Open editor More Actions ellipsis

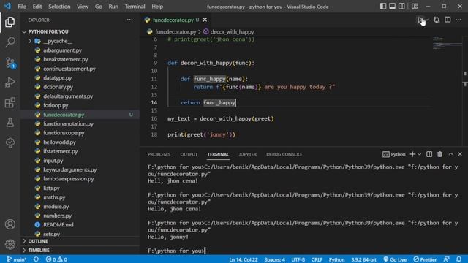pyautogui.click(x=458, y=20)
